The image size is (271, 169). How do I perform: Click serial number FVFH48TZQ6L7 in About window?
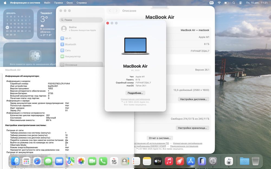click(x=143, y=82)
